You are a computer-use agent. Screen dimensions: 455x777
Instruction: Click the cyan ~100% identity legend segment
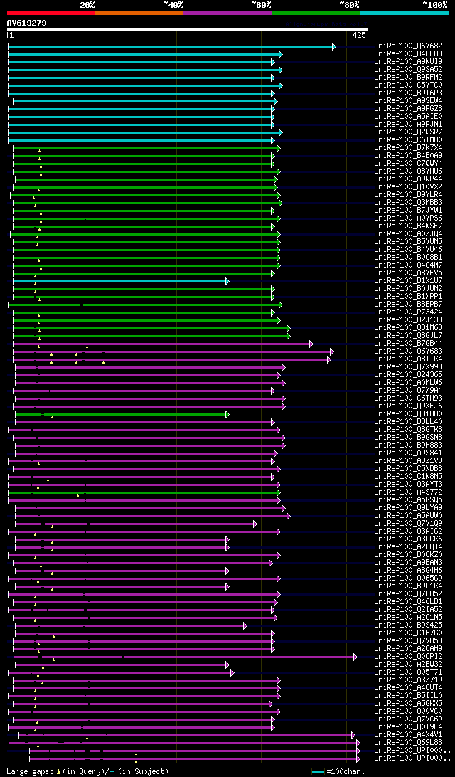[404, 12]
